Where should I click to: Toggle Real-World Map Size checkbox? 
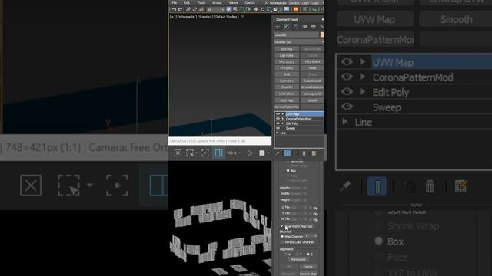(282, 226)
